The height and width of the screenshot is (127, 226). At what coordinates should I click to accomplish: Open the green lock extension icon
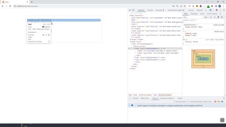tap(208, 6)
